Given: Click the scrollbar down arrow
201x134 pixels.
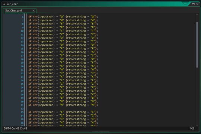Looking at the screenshot, I should 197,125.
